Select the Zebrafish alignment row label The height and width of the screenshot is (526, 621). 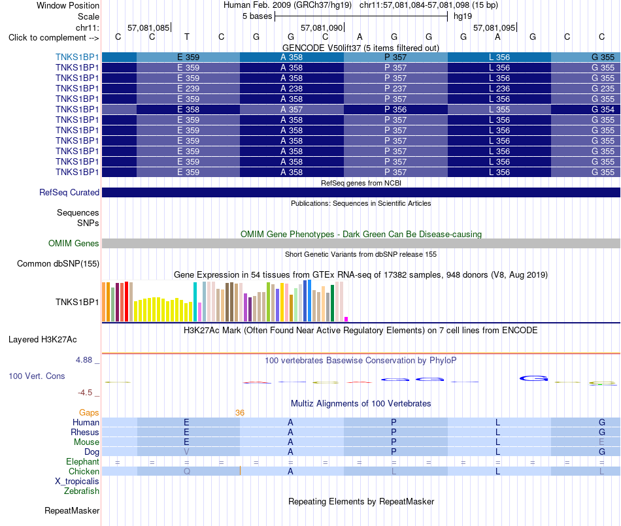click(x=81, y=491)
